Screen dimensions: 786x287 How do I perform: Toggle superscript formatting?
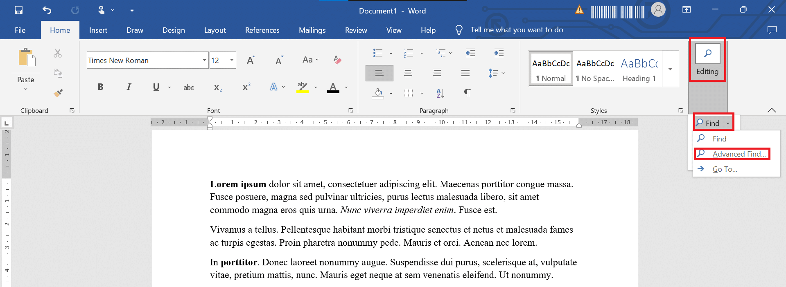246,87
